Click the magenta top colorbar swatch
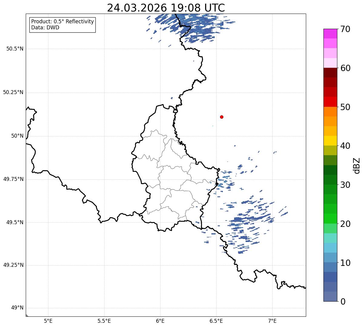 [x=330, y=34]
